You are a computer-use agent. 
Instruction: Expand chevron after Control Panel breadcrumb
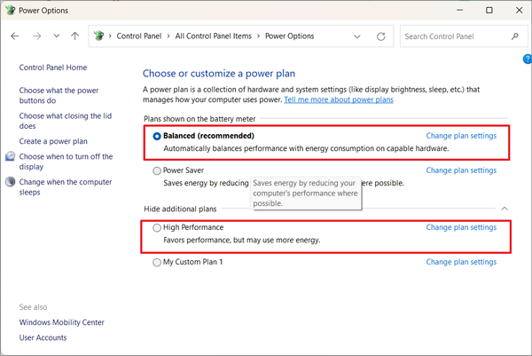(x=168, y=36)
